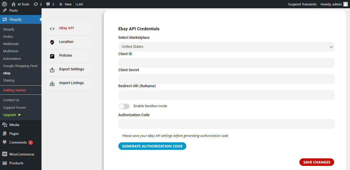Click the Media sidebar icon
The height and width of the screenshot is (170, 350).
tap(5, 125)
